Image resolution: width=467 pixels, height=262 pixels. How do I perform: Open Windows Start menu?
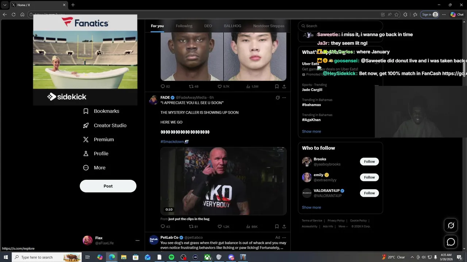click(5, 257)
